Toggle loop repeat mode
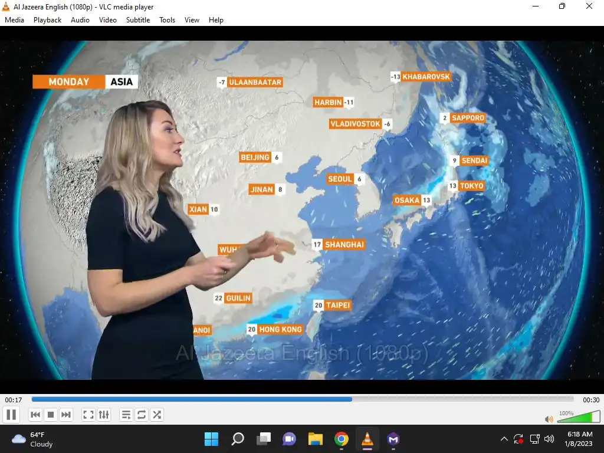The image size is (604, 453). click(142, 415)
